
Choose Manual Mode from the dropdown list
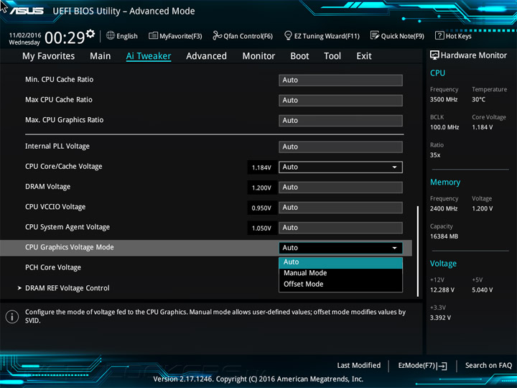(x=340, y=273)
